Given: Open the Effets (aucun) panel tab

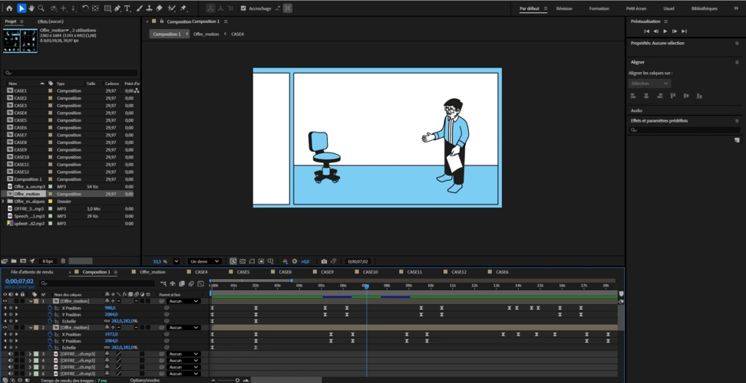Looking at the screenshot, I should (x=51, y=21).
